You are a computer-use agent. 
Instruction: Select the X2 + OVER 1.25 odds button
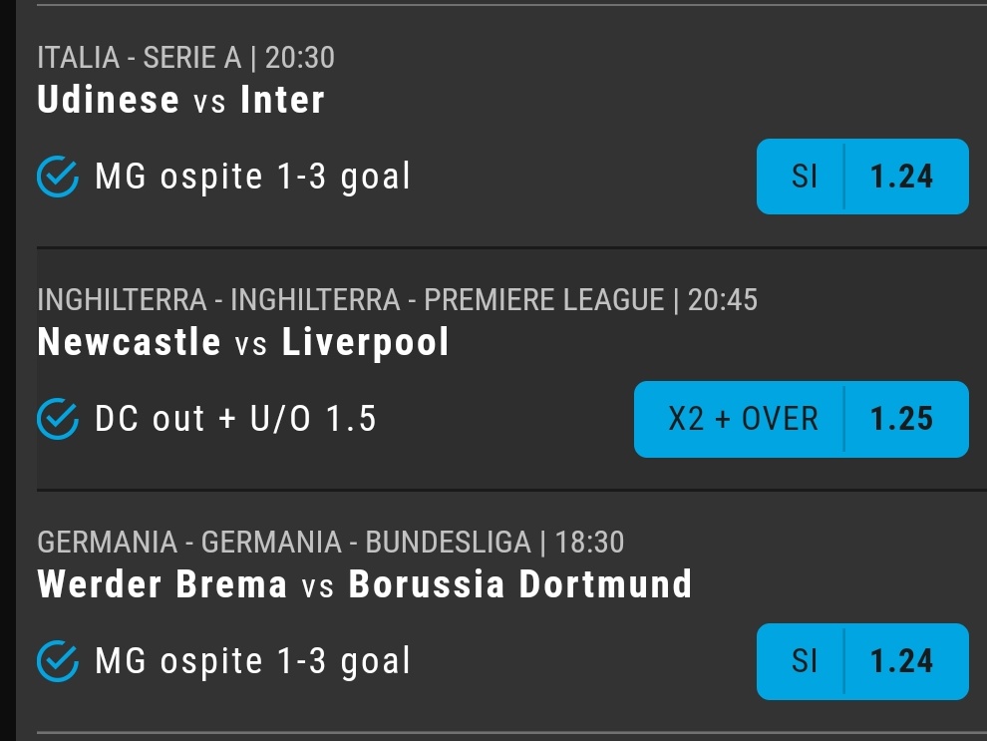click(802, 419)
